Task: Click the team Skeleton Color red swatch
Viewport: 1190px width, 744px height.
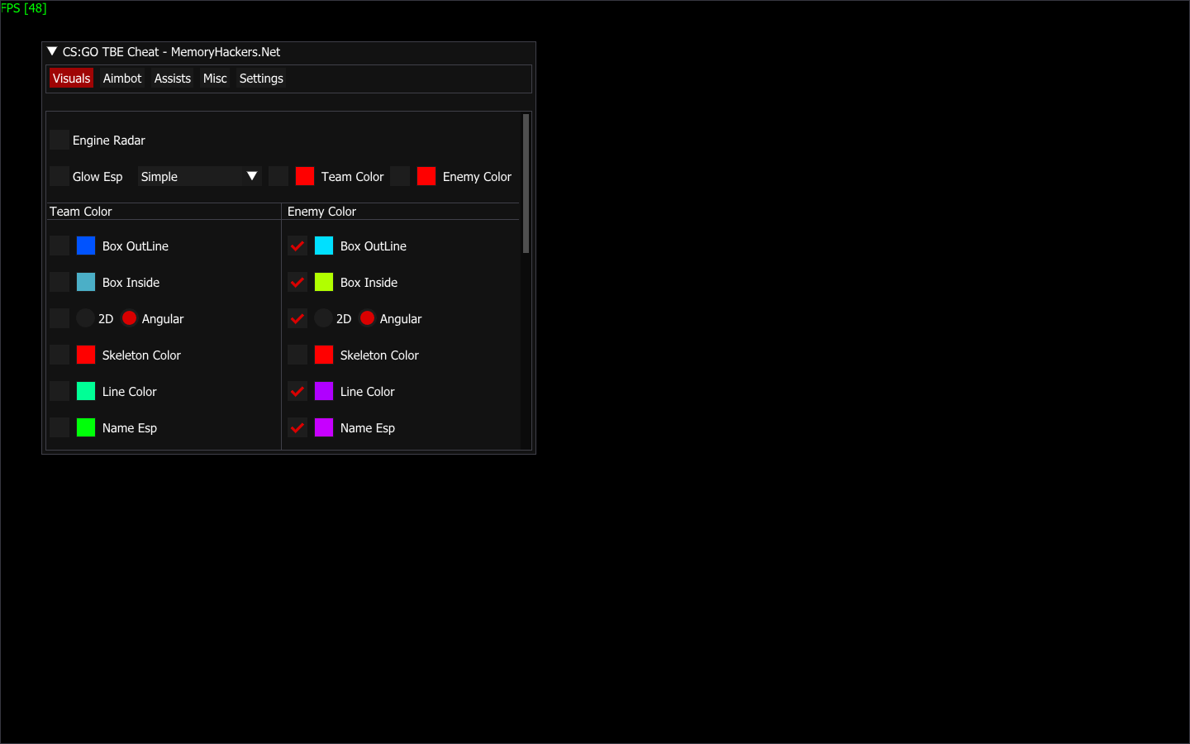Action: pyautogui.click(x=86, y=355)
